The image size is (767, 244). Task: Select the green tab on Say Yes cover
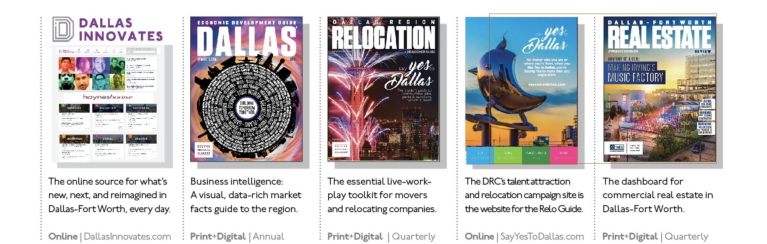tap(508, 155)
